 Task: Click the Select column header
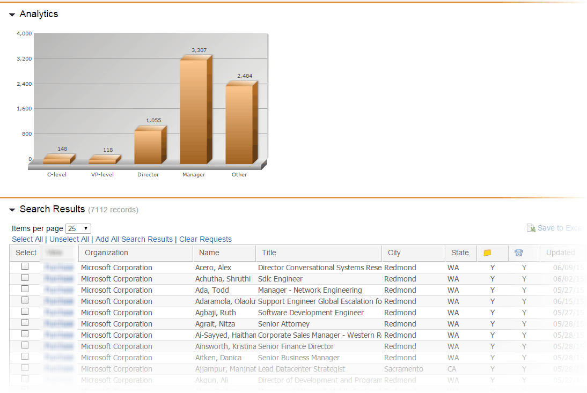coord(26,253)
